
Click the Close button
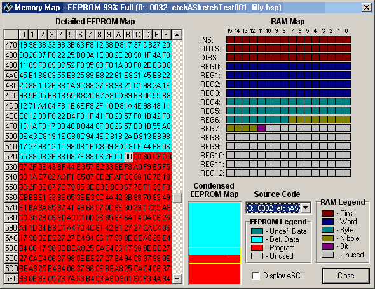[346, 276]
